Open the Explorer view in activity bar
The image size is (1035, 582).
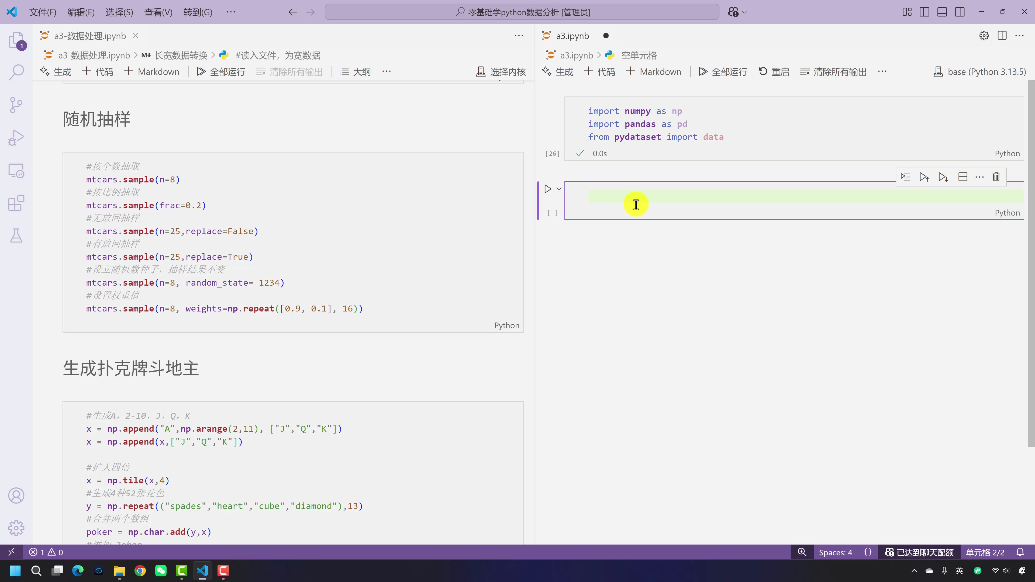click(16, 40)
